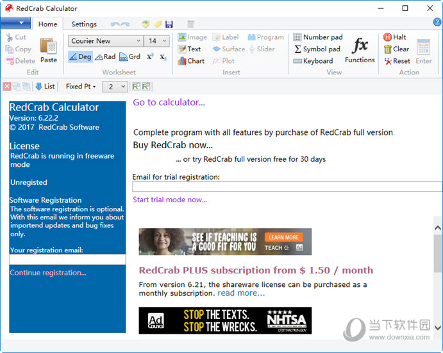Click the add result box icon with plus

click(x=136, y=87)
